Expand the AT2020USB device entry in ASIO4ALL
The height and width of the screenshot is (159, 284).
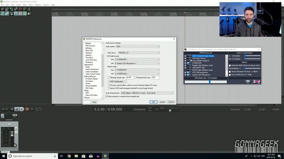185,63
